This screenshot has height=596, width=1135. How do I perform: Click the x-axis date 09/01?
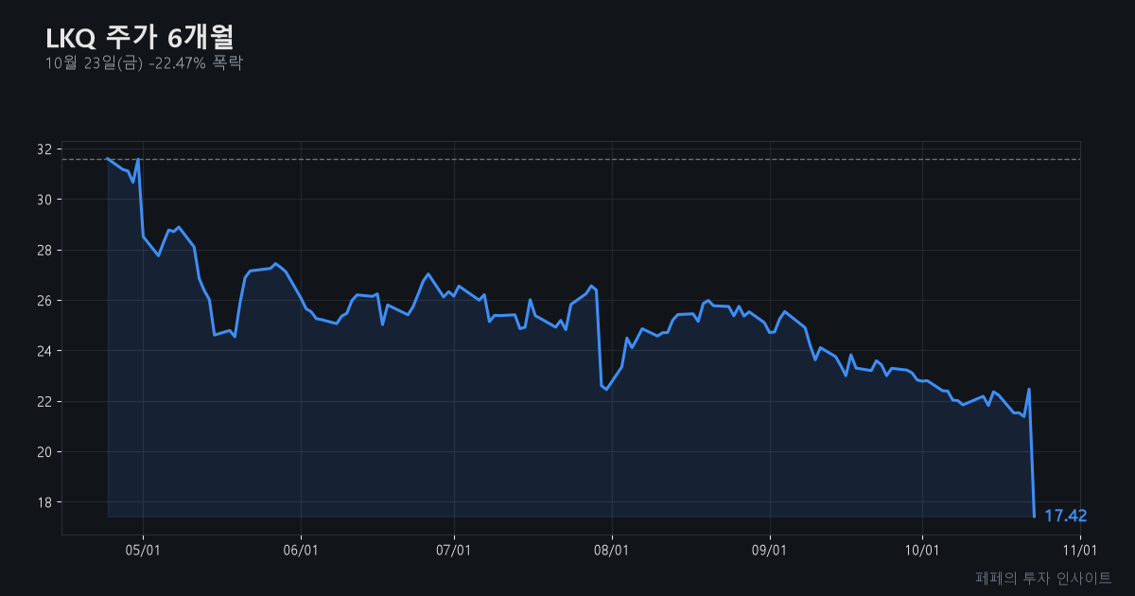click(770, 550)
